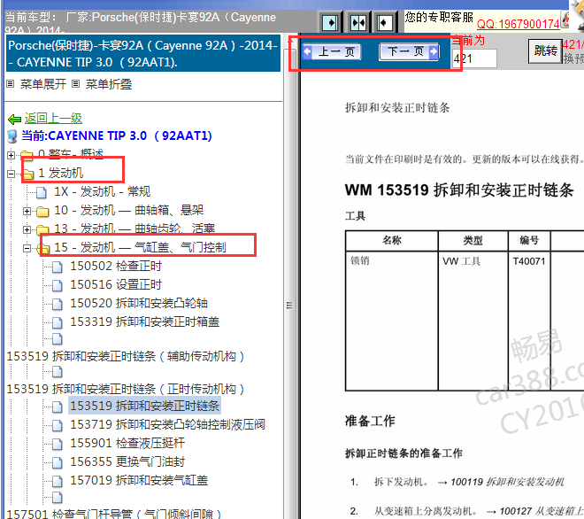Click page icon next to 153719 entry
This screenshot has height=519, width=584.
pos(57,425)
